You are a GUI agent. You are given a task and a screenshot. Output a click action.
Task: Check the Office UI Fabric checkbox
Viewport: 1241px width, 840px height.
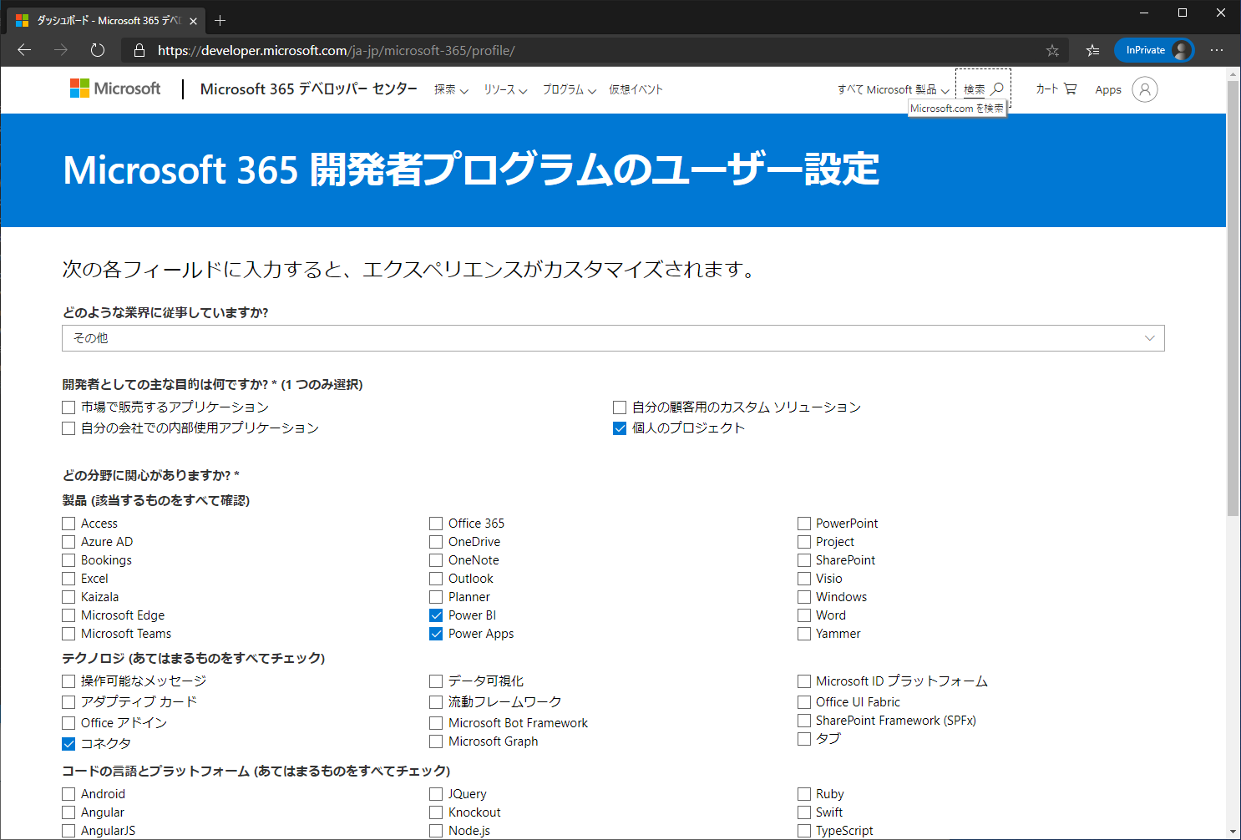804,702
